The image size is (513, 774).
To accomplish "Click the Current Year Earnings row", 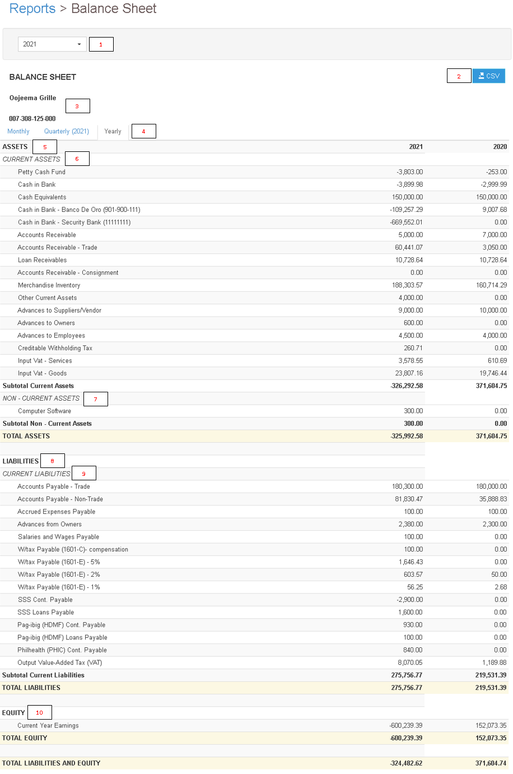I will (x=48, y=725).
